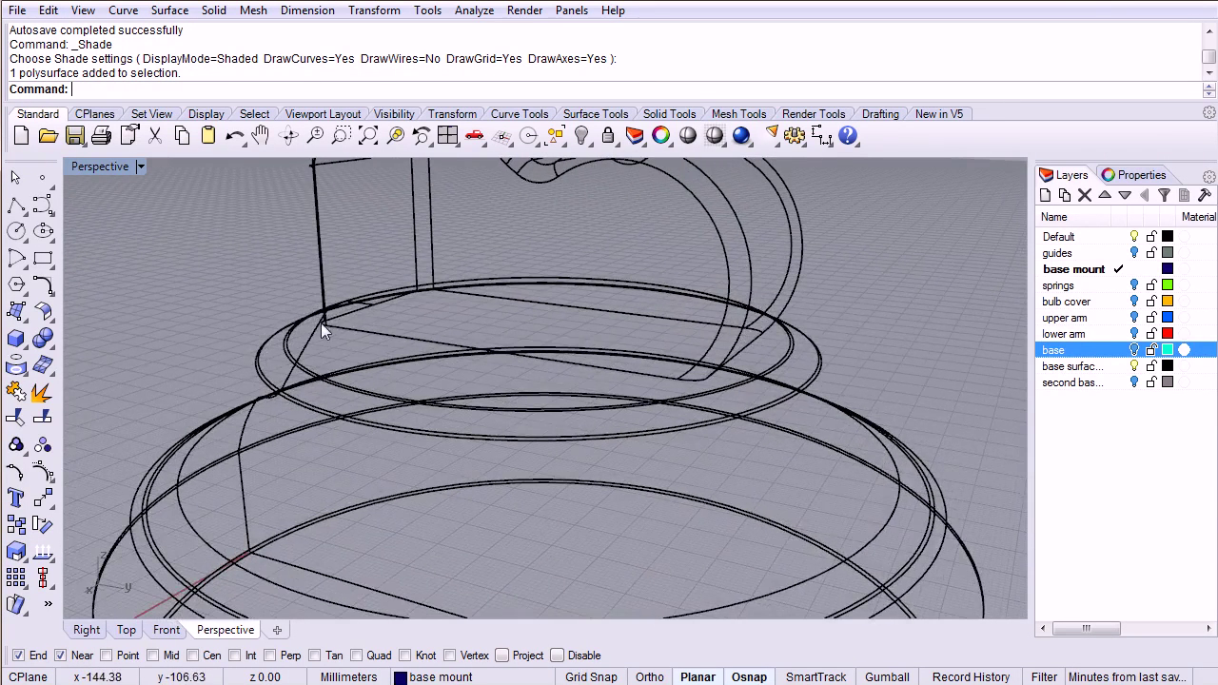1218x685 pixels.
Task: Click the Save file icon in Standard toolbar
Action: [75, 136]
